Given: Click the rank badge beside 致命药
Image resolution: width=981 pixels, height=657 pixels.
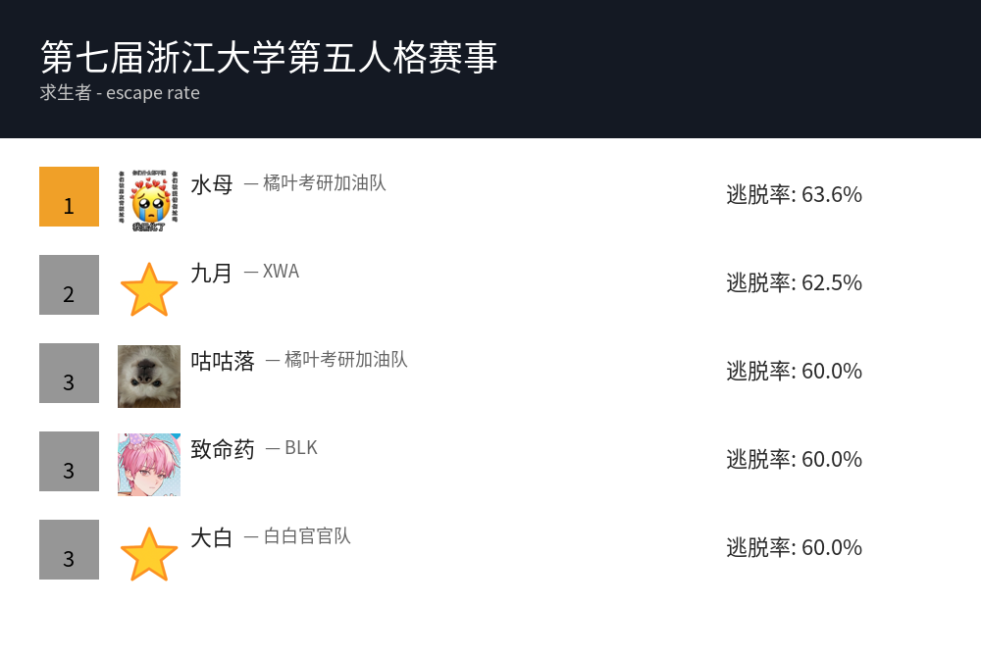Looking at the screenshot, I should coord(69,461).
